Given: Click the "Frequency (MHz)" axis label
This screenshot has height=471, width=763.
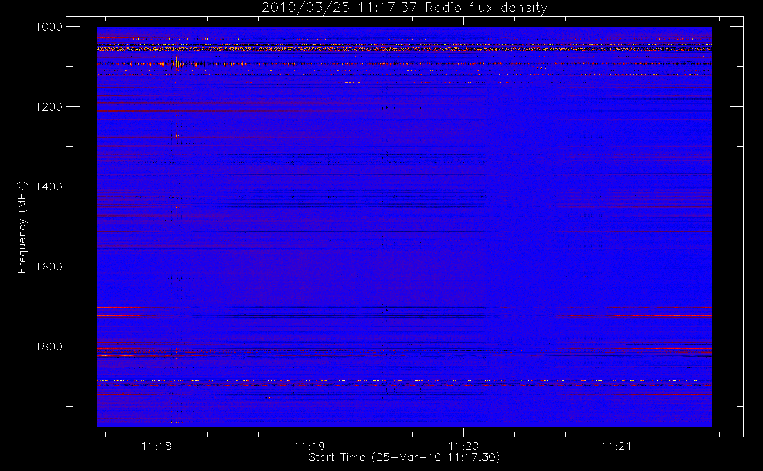Looking at the screenshot, I should 22,227.
